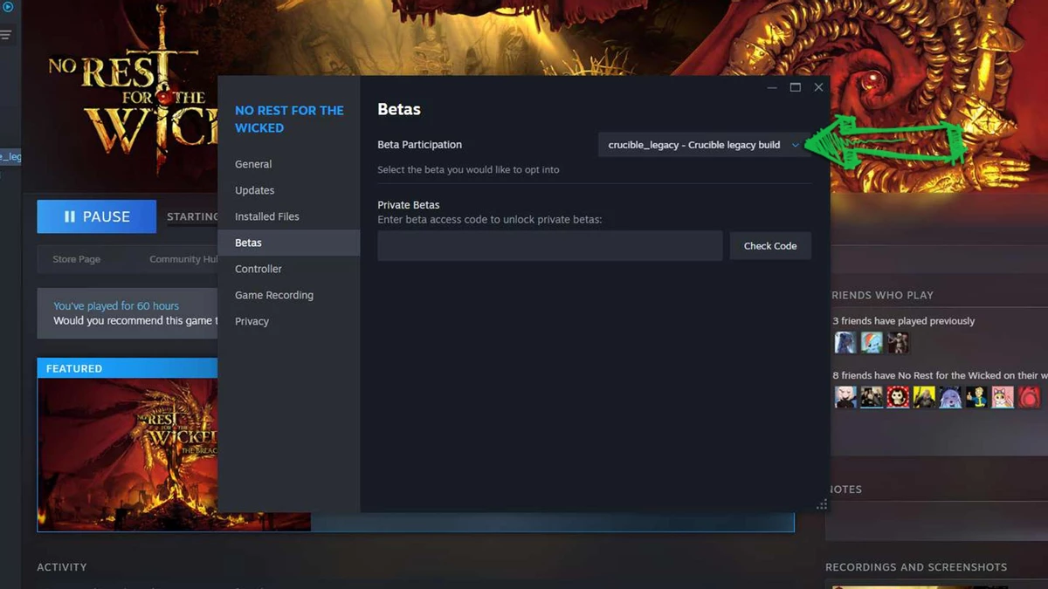
Task: Click the "Private Betas" label
Action: point(409,205)
